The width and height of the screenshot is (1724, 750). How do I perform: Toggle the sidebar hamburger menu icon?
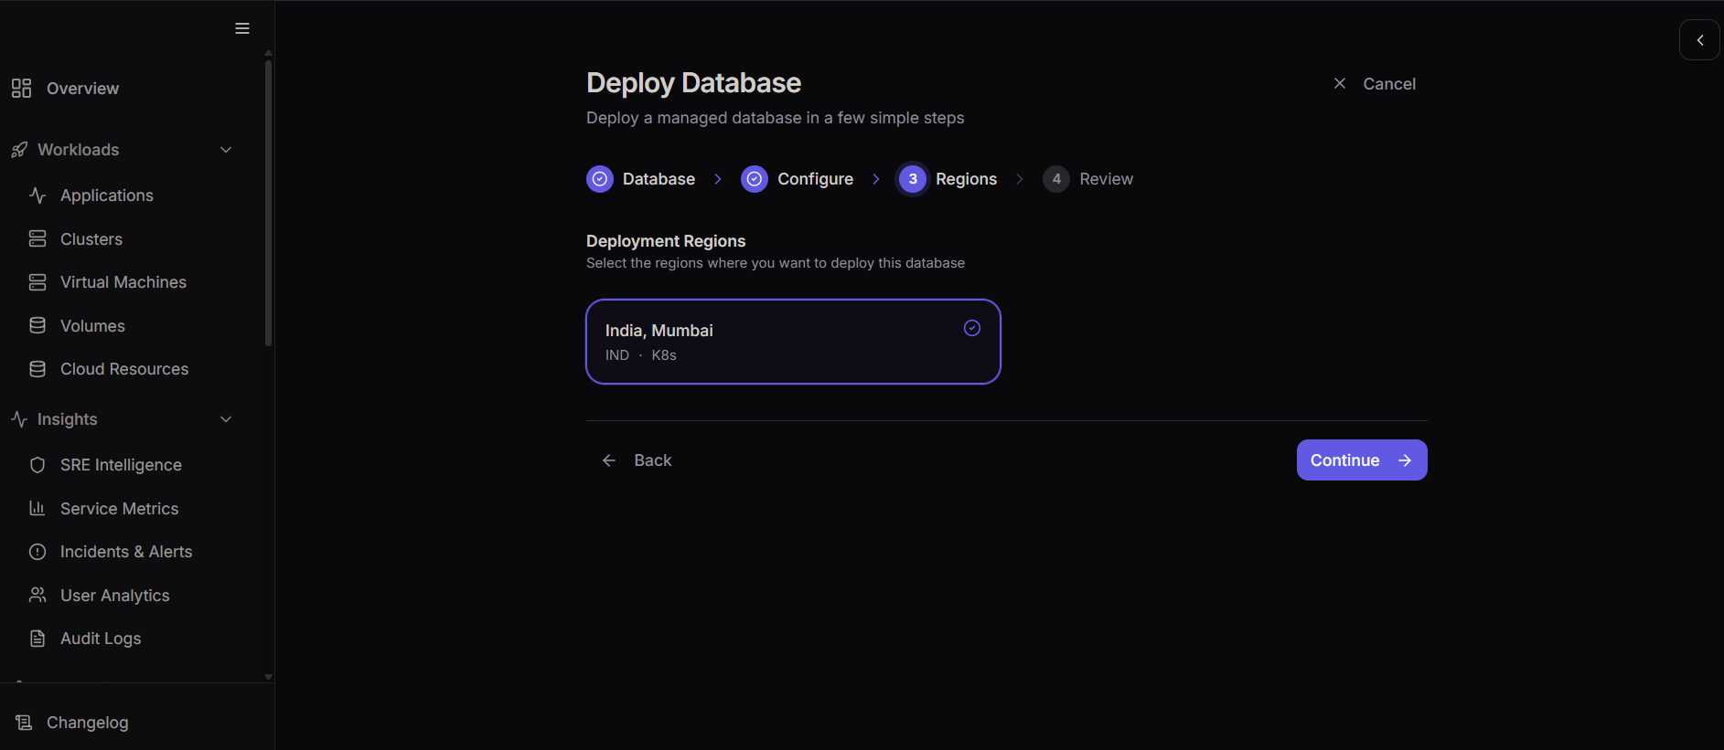pos(242,28)
